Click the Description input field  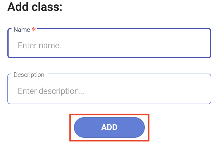pos(109,91)
